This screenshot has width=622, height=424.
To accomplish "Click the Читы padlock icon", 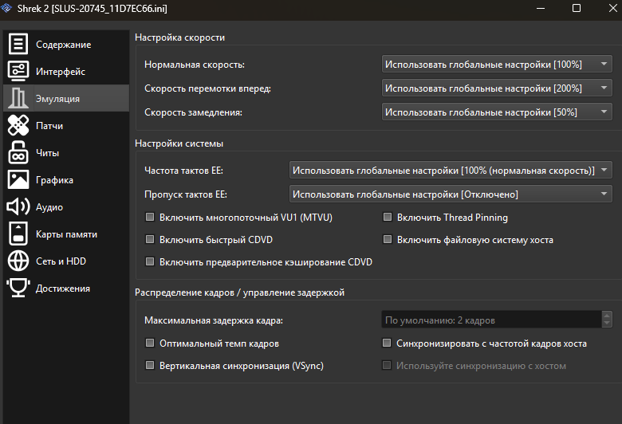I will (18, 152).
